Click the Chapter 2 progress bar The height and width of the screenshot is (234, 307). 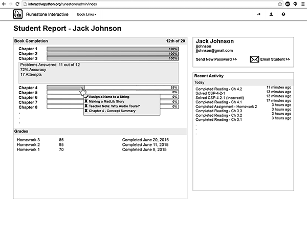tap(113, 53)
